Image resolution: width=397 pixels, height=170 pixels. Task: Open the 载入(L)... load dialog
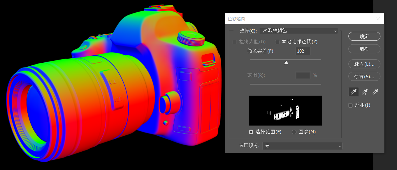pyautogui.click(x=364, y=64)
